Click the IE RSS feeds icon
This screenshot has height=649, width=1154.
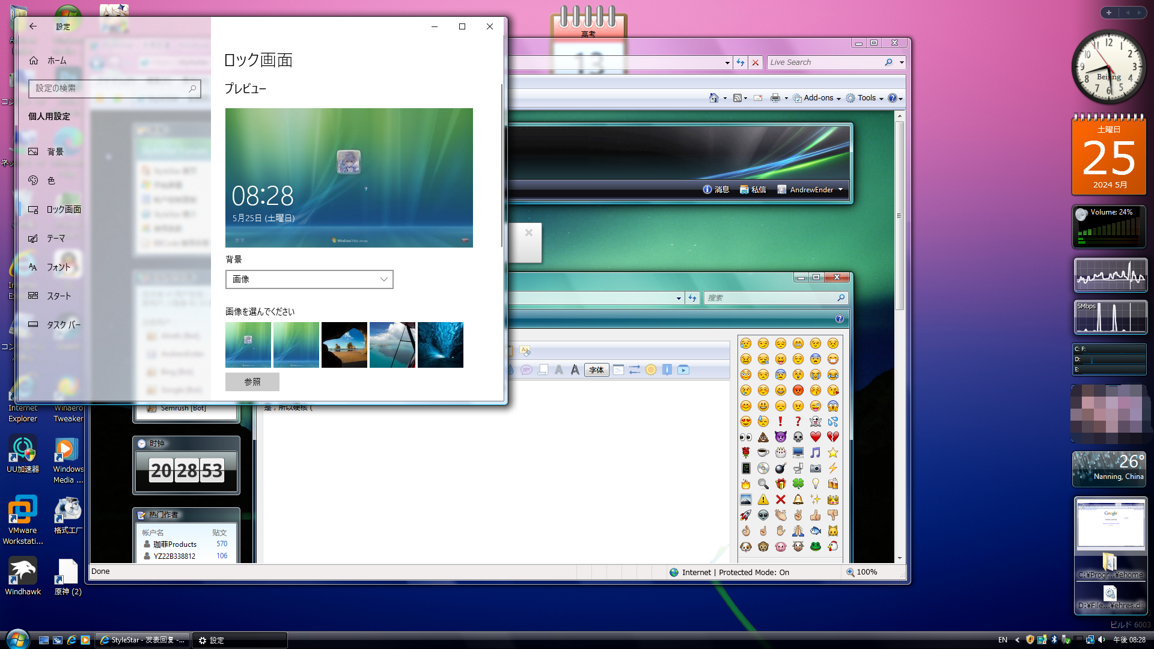(737, 98)
